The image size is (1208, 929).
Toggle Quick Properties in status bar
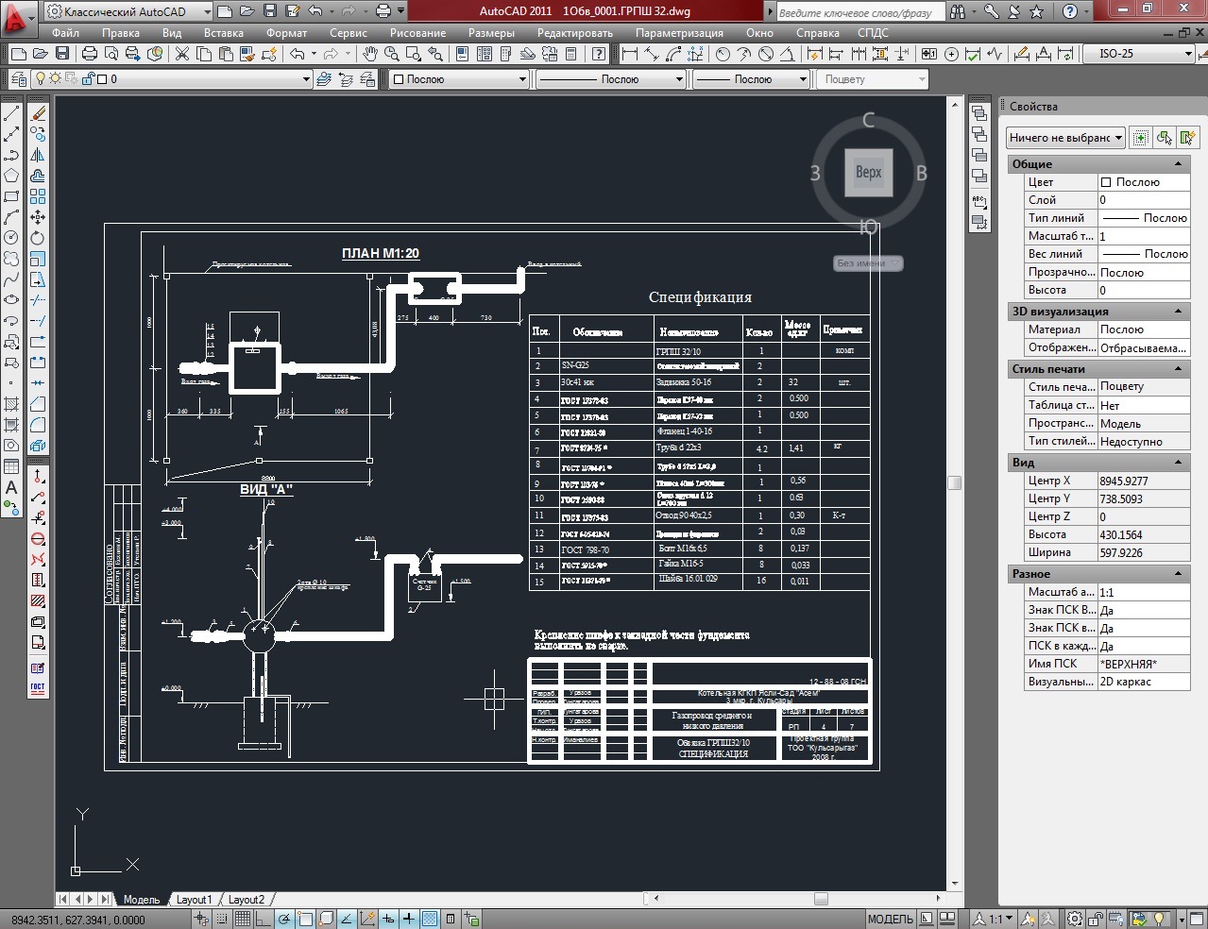click(451, 919)
